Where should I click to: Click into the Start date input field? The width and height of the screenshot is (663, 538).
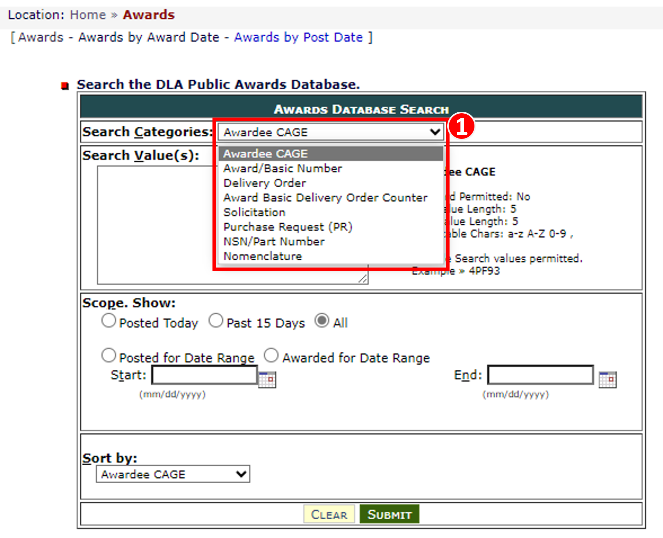(205, 375)
